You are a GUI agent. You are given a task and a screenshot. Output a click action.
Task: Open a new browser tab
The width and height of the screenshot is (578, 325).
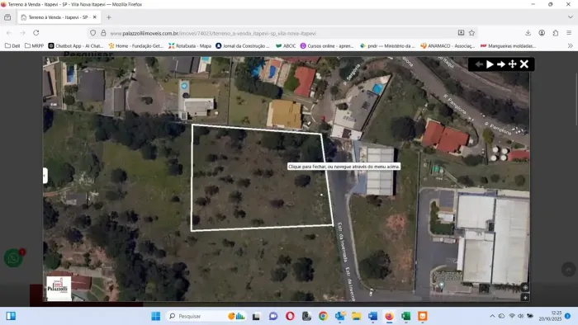pyautogui.click(x=109, y=17)
